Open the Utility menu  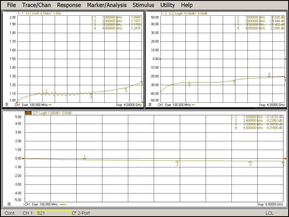[168, 5]
